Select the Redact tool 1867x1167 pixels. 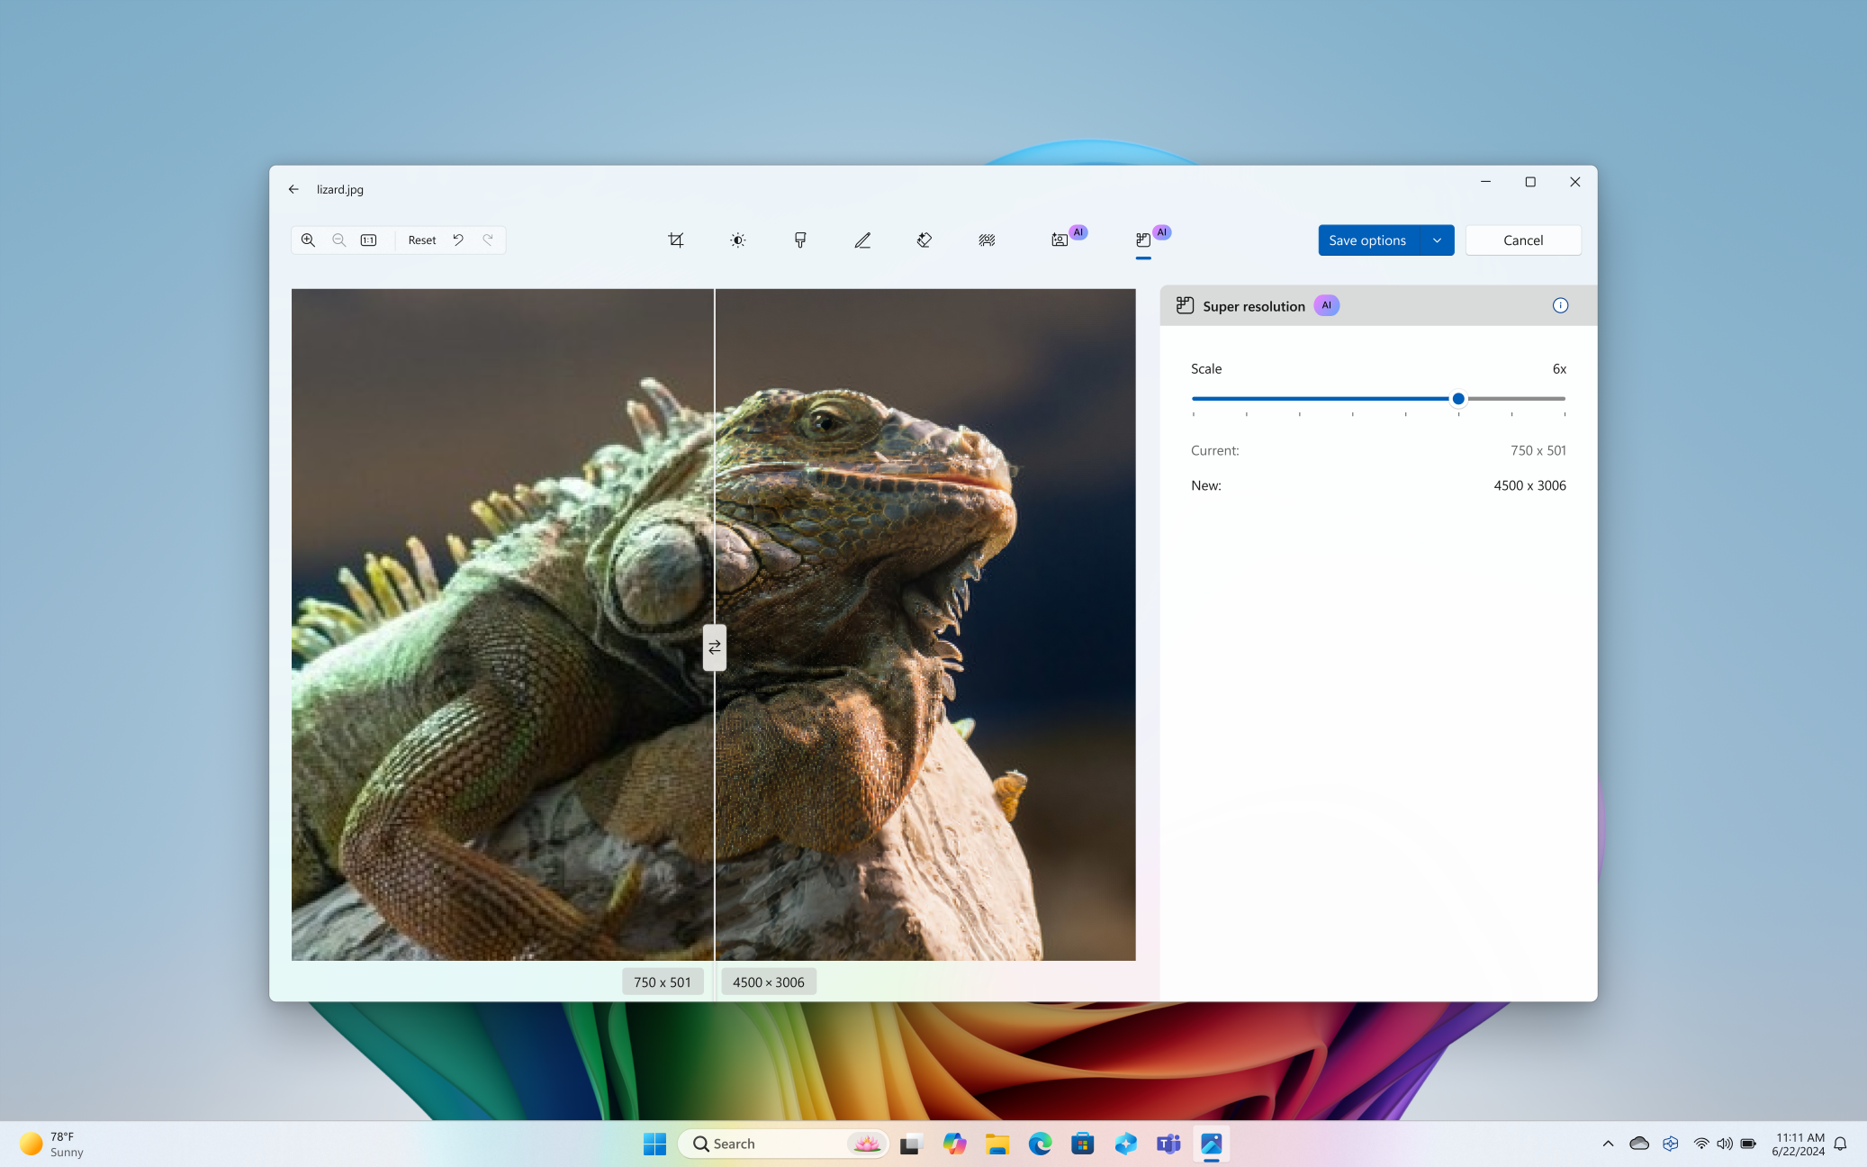point(987,240)
